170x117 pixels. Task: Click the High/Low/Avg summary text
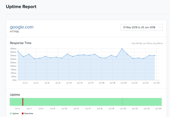(x=147, y=43)
